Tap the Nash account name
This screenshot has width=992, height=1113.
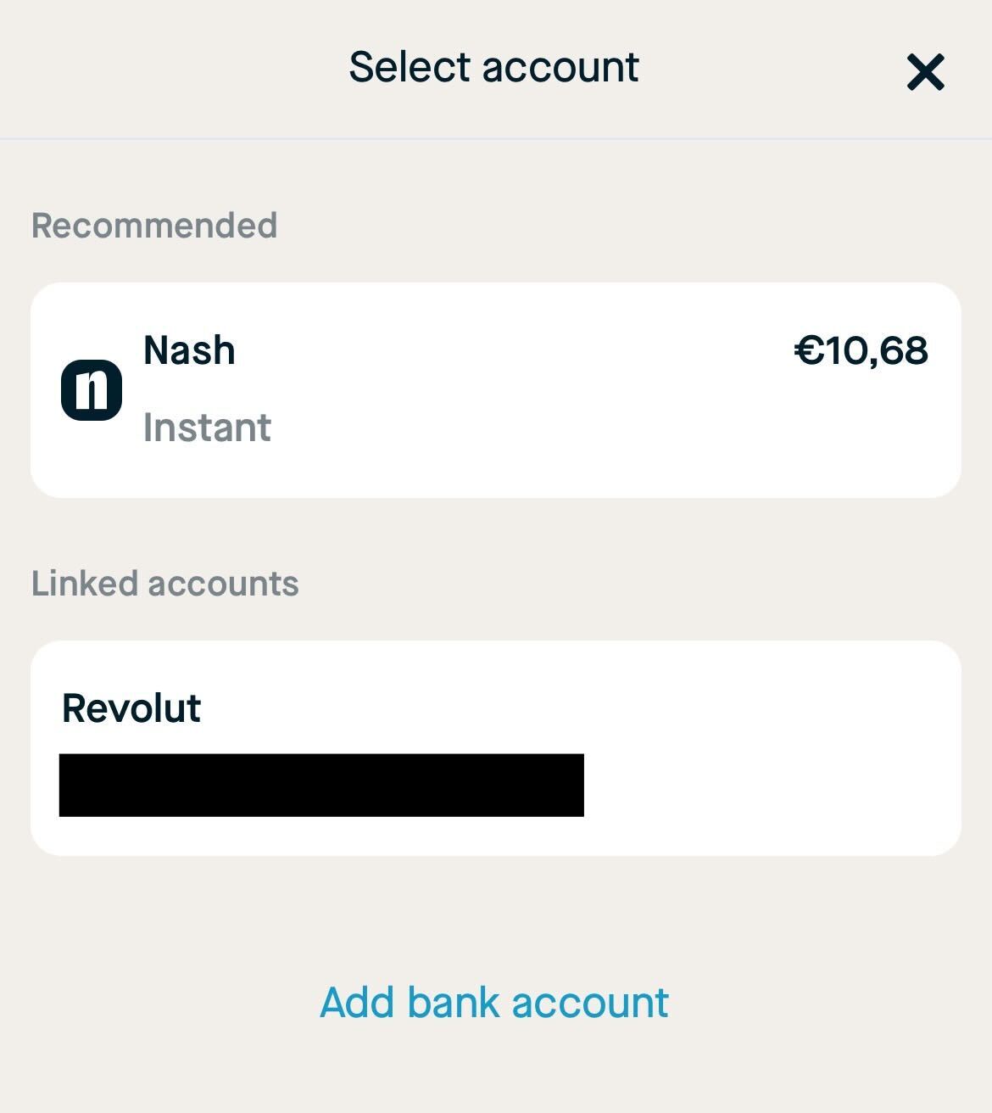click(189, 350)
